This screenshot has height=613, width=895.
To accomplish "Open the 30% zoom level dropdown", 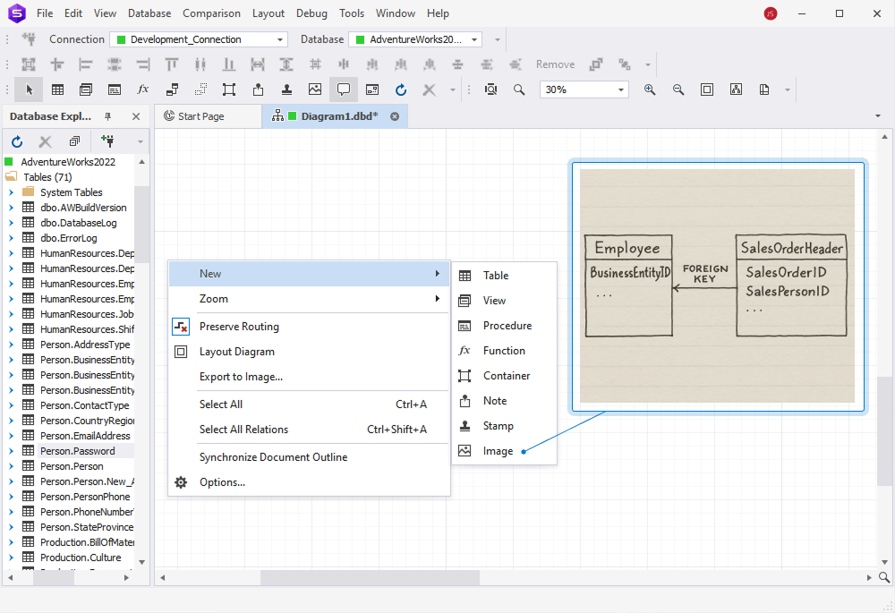I will coord(622,89).
